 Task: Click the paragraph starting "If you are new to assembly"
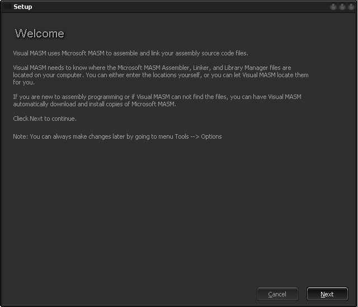[x=157, y=101]
